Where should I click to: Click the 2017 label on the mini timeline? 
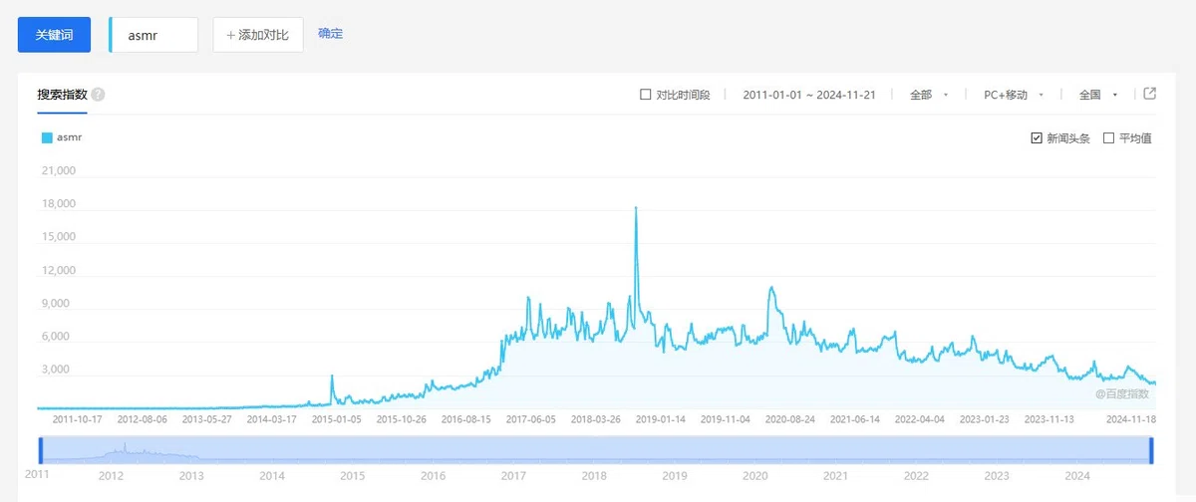(513, 476)
